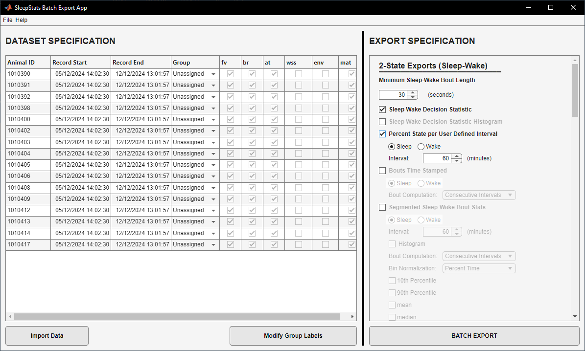Select Sleep radio under Percent State
The width and height of the screenshot is (585, 351).
(392, 147)
